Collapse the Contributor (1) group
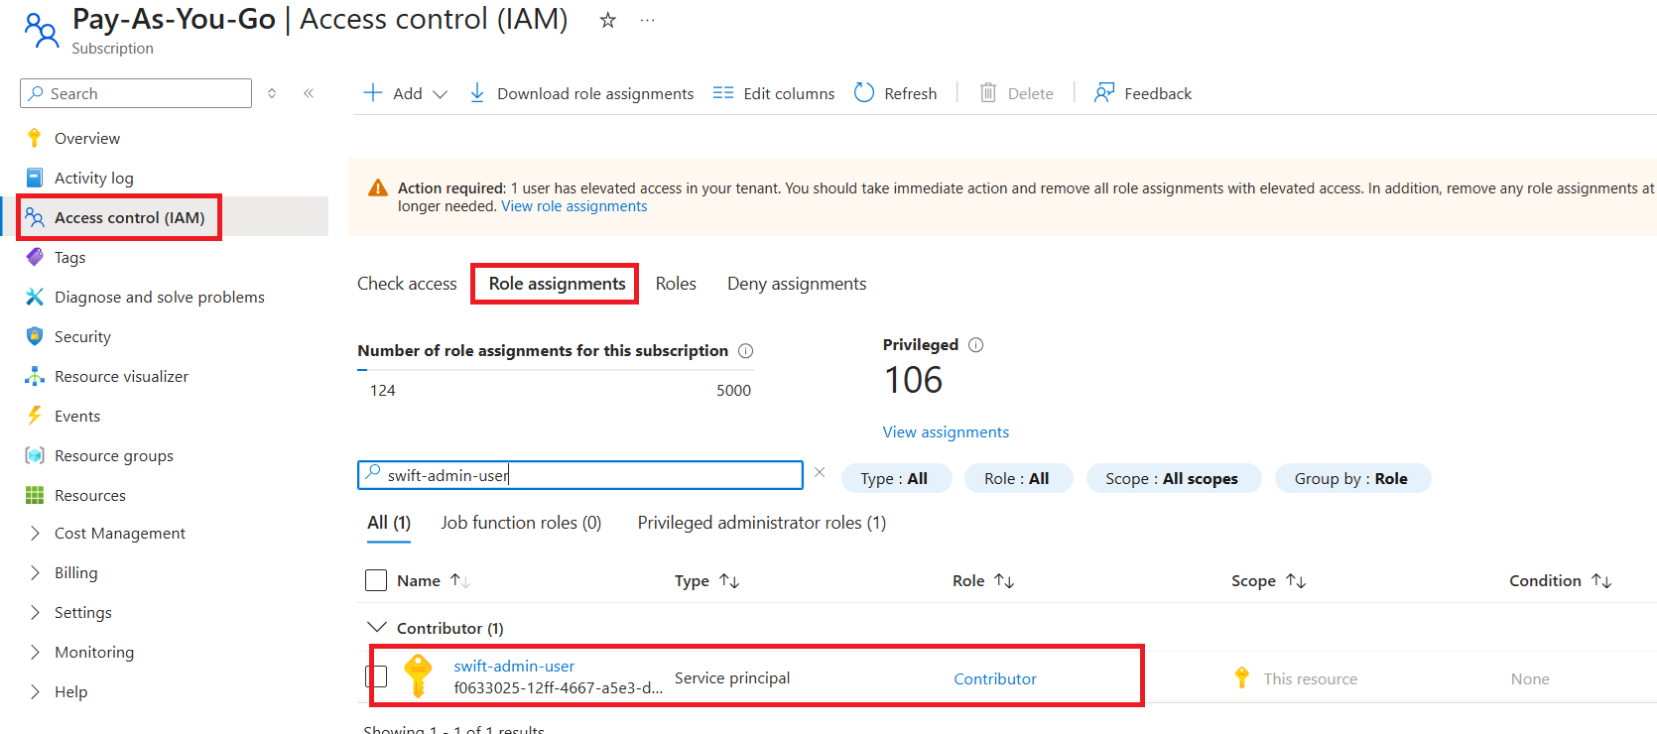Screen dimensions: 1657x734 coord(377,627)
